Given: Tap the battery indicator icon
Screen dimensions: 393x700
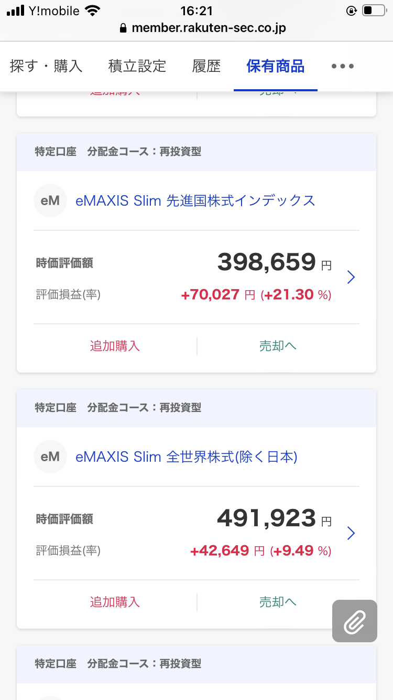Looking at the screenshot, I should pos(373,10).
